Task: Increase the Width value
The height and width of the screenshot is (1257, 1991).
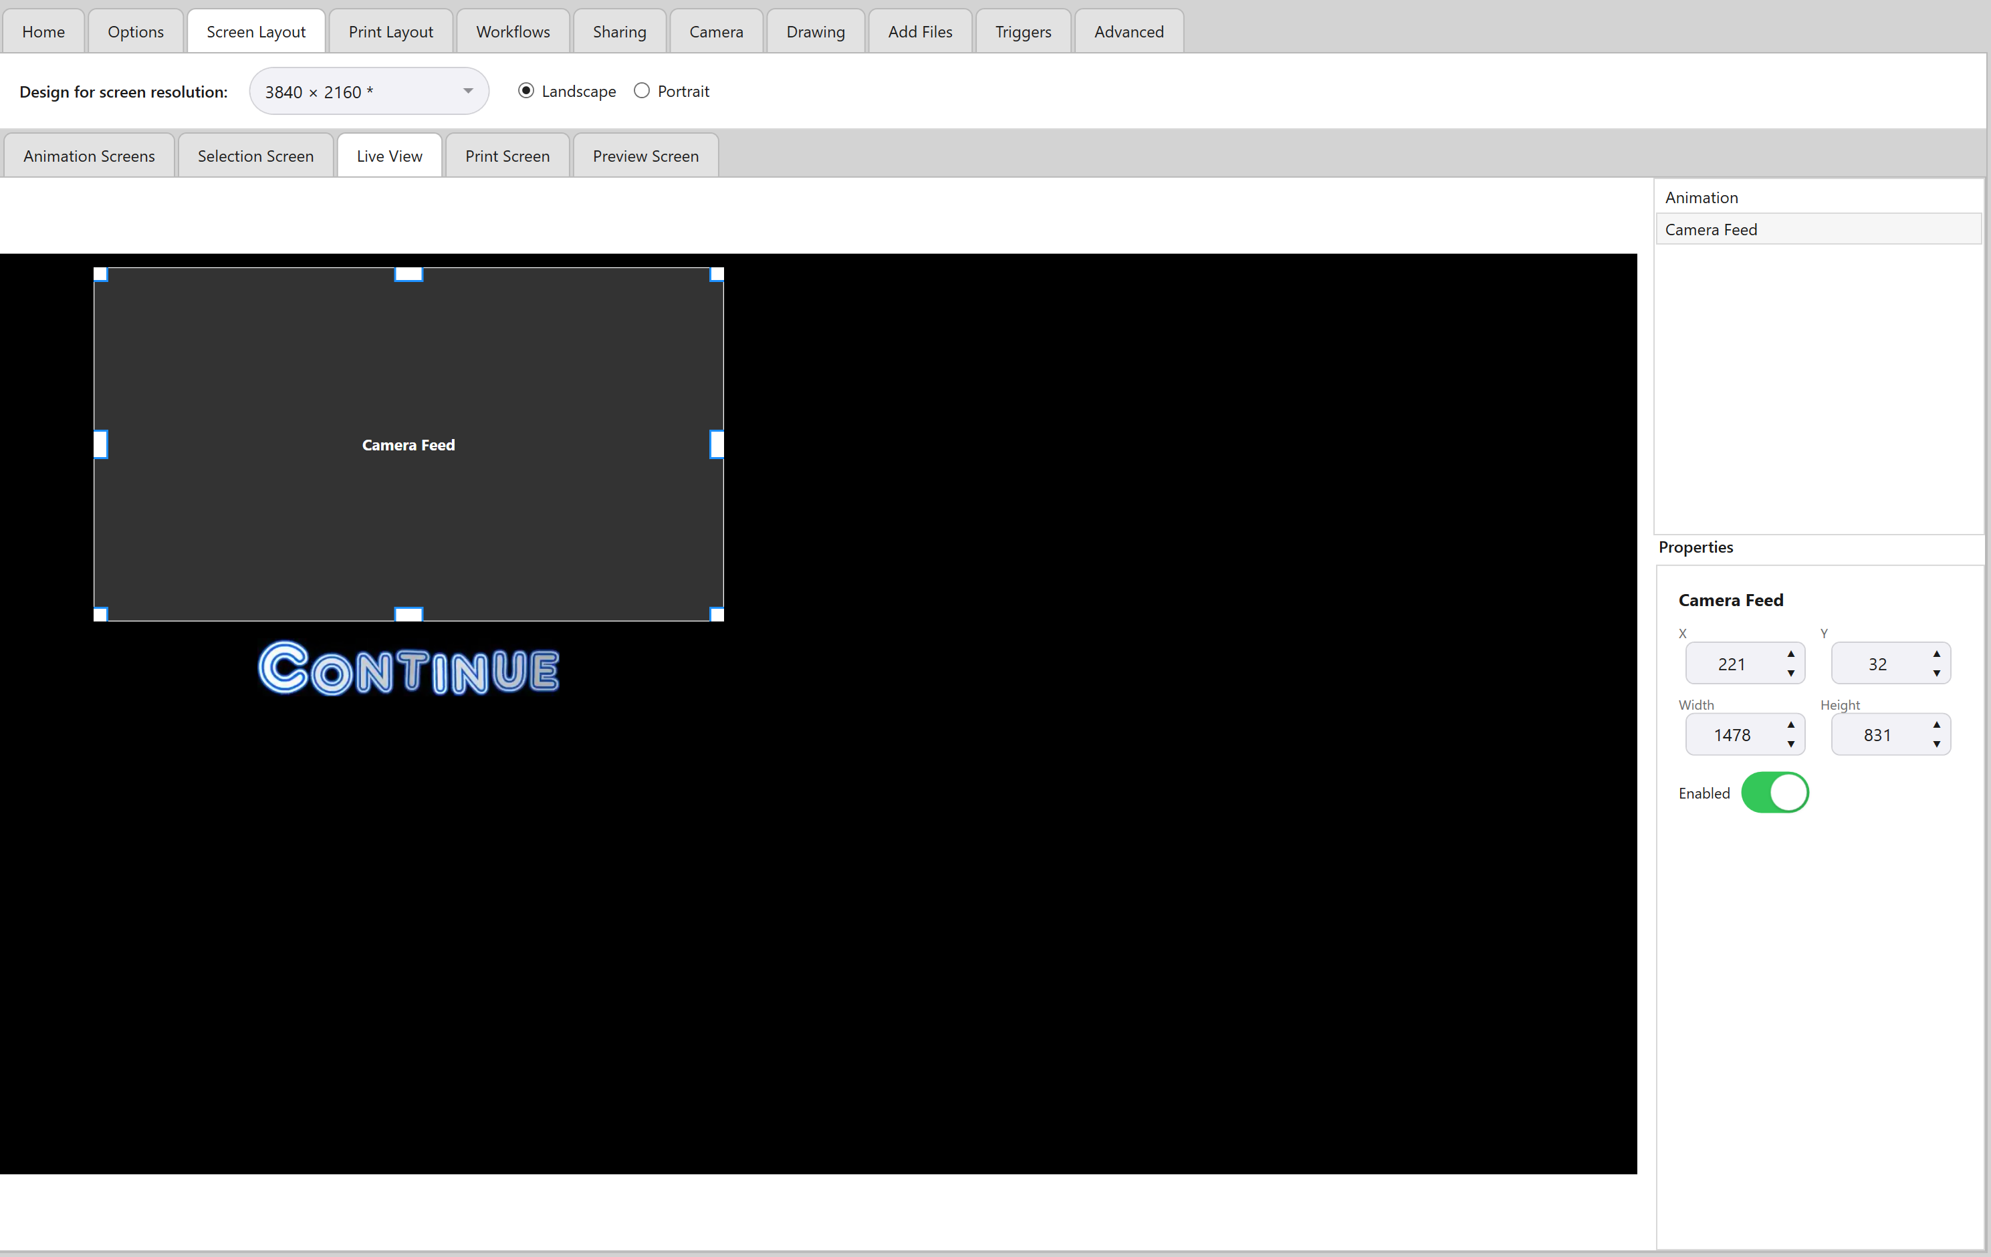Action: click(1791, 725)
